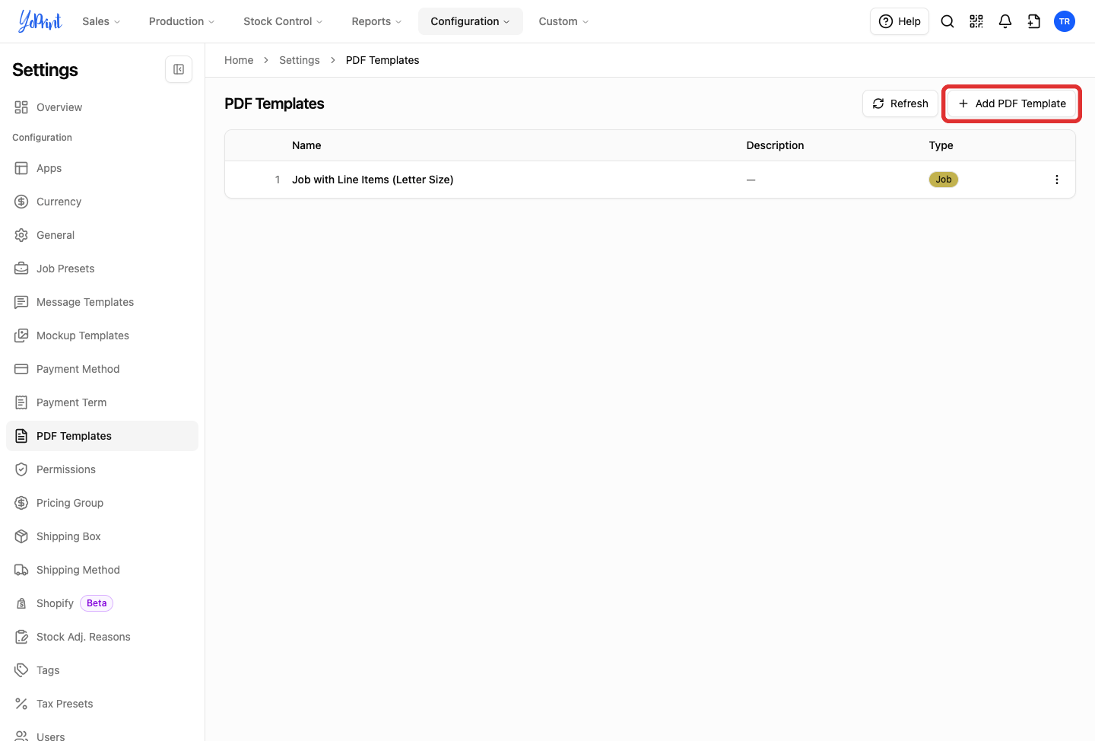Open Shipping Method settings

click(x=102, y=570)
